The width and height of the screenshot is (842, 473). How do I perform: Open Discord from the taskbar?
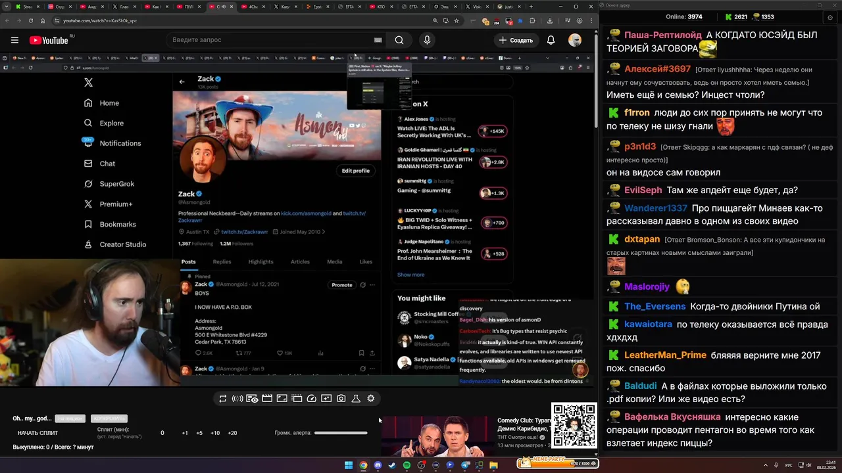click(x=378, y=466)
